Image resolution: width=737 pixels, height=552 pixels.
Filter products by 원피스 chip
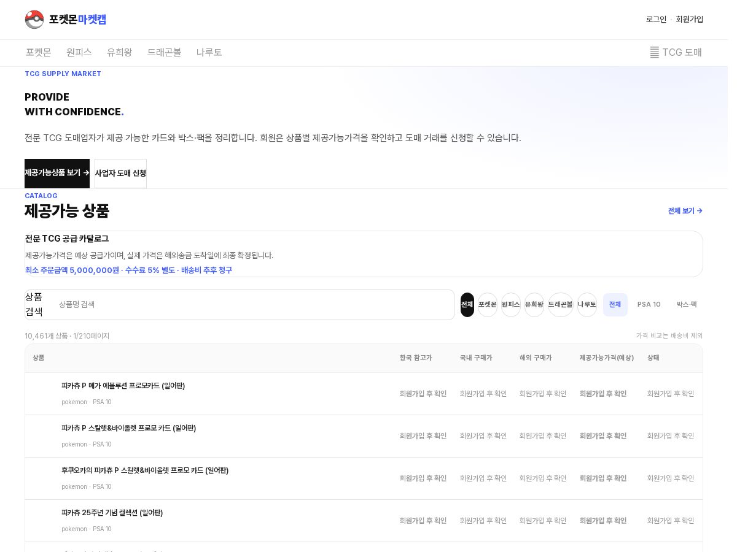pyautogui.click(x=511, y=305)
